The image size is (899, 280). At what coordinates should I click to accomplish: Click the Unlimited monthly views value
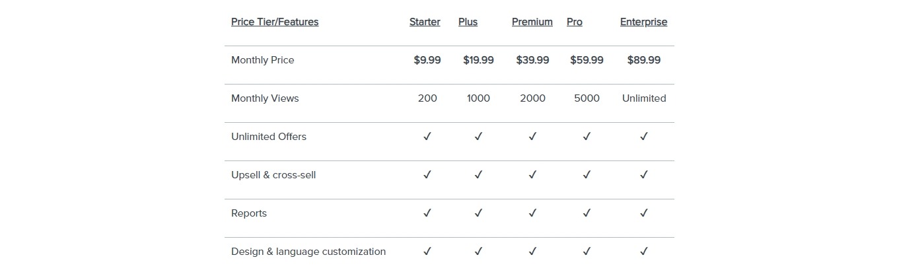point(644,98)
